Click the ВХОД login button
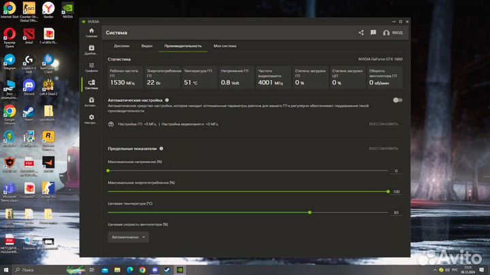Screen dimensions: 490x275 (393, 33)
